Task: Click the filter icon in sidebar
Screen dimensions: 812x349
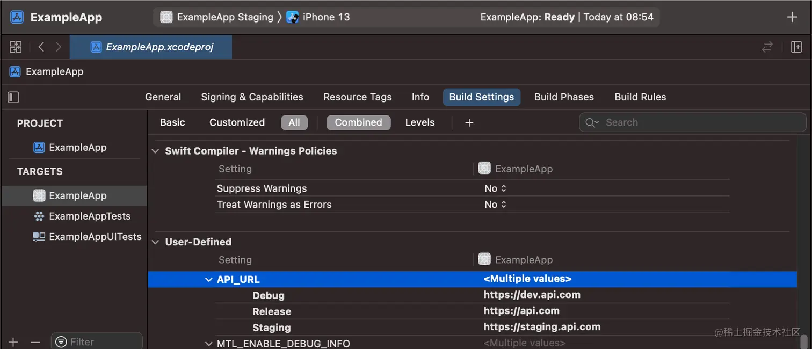Action: tap(61, 342)
